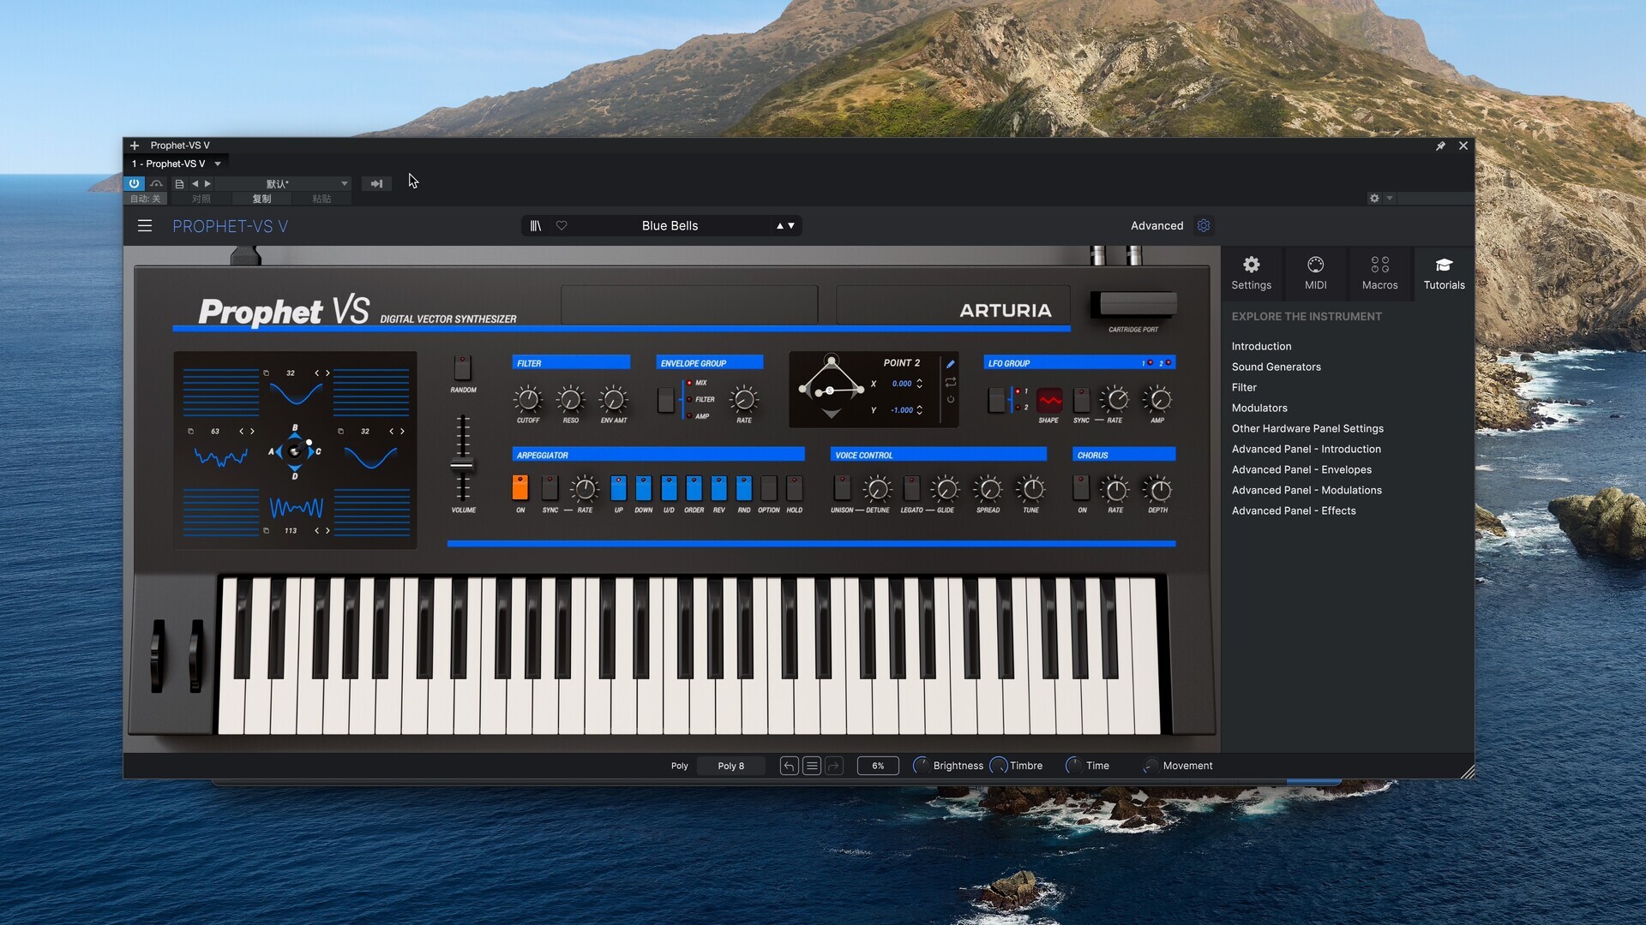This screenshot has width=1646, height=925.
Task: Select previous waveform for oscillator A
Action: pos(242,432)
